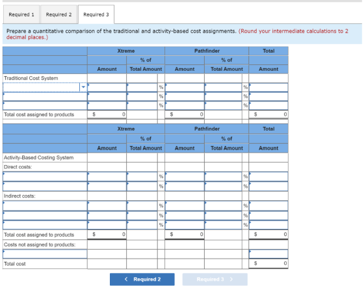Select the Costs not assigned to products label field
Screen dimensions: 364x297
click(x=45, y=254)
